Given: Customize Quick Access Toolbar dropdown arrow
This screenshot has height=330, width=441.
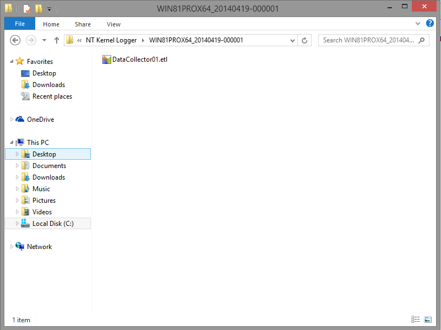Looking at the screenshot, I should pos(49,9).
